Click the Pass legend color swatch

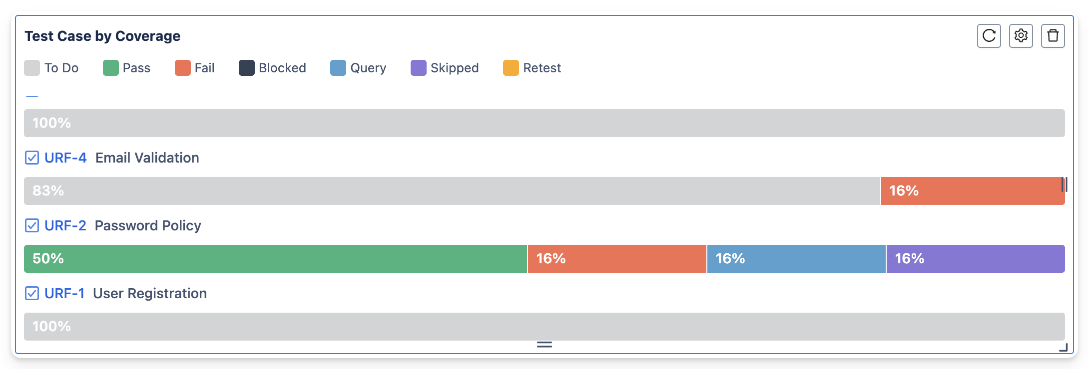click(x=110, y=68)
